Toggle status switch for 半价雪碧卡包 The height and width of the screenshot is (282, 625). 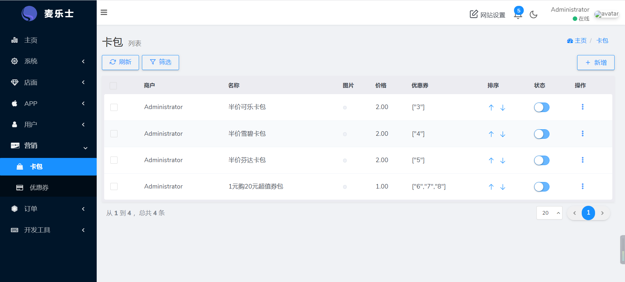pos(542,134)
